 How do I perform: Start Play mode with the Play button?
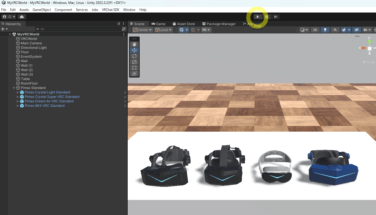(x=258, y=17)
